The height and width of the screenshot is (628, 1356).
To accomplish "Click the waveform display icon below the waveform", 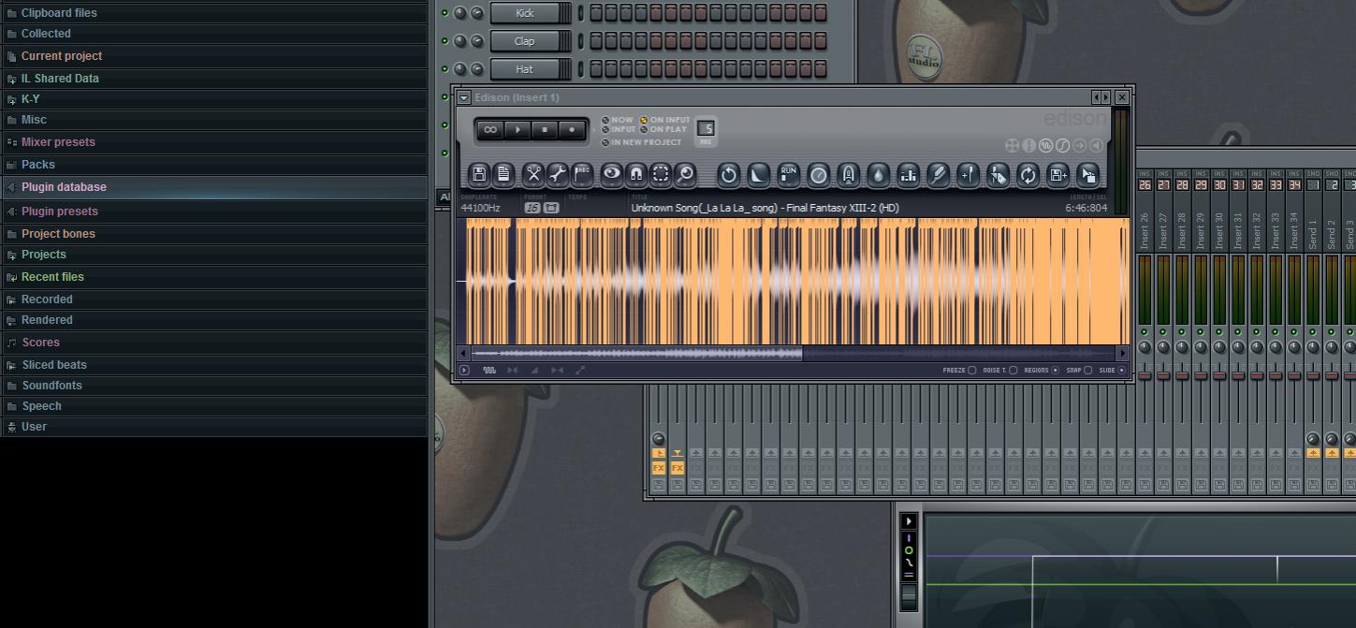I will pos(489,371).
